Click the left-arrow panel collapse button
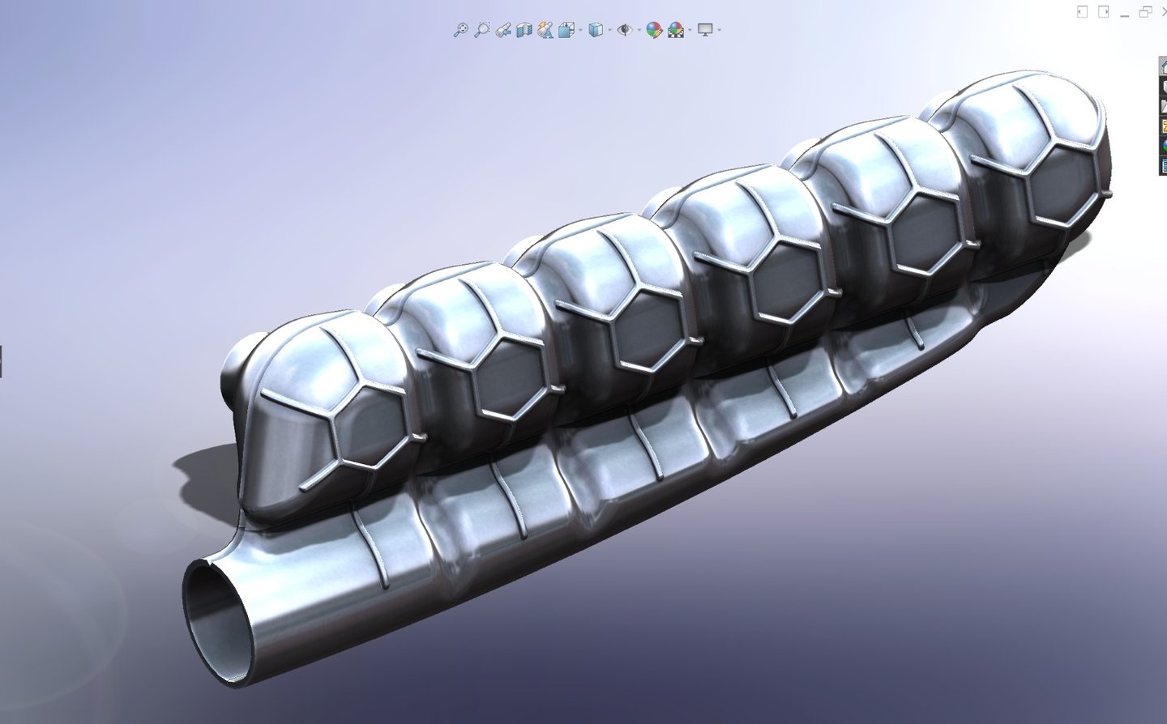The height and width of the screenshot is (724, 1167). point(1082,11)
